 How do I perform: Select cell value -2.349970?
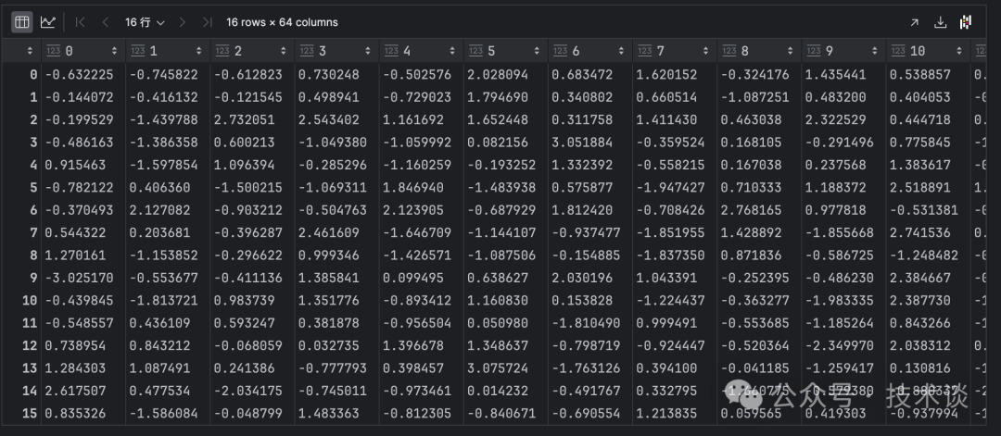(x=840, y=345)
